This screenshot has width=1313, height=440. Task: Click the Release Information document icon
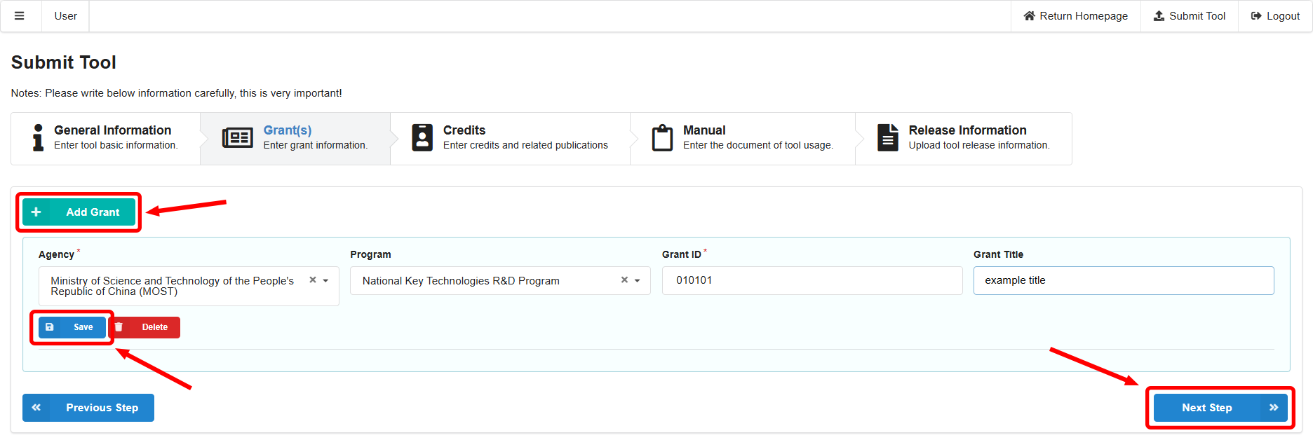[888, 137]
